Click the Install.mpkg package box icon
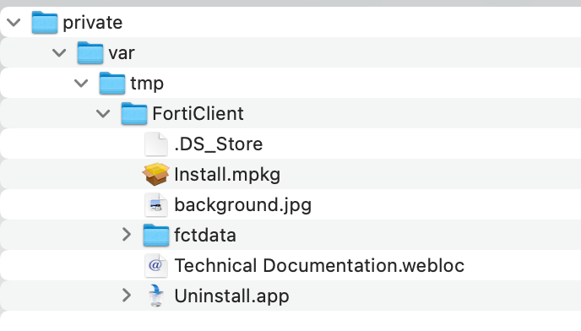This screenshot has height=331, width=581. tap(156, 174)
